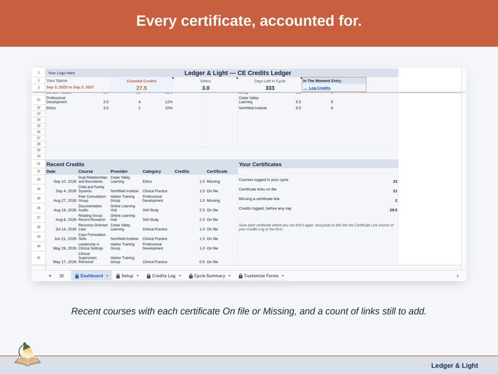This screenshot has height=374, width=498.
Task: Select the 'Child and Family Systems' course cell
Action: coord(91,189)
